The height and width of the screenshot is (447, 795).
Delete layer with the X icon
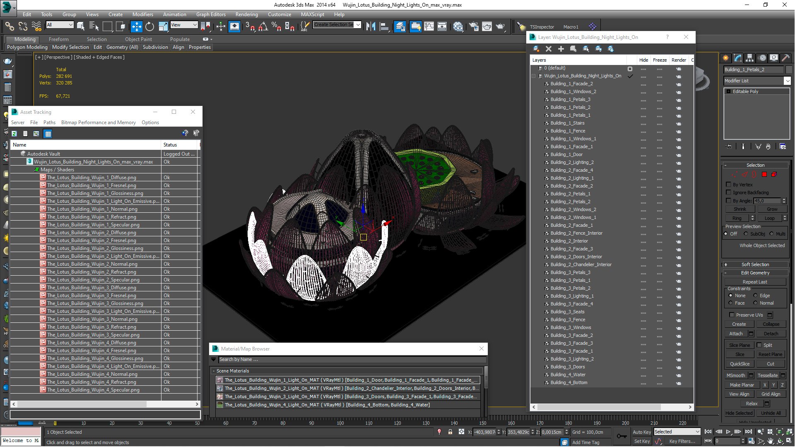[x=549, y=49]
